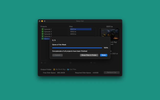Click the 0001.ts video preview thumbnail
160x100 pixels.
[x=109, y=34]
